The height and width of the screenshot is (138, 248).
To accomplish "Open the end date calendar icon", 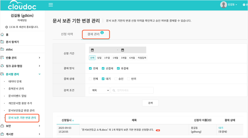I will tap(122, 50).
